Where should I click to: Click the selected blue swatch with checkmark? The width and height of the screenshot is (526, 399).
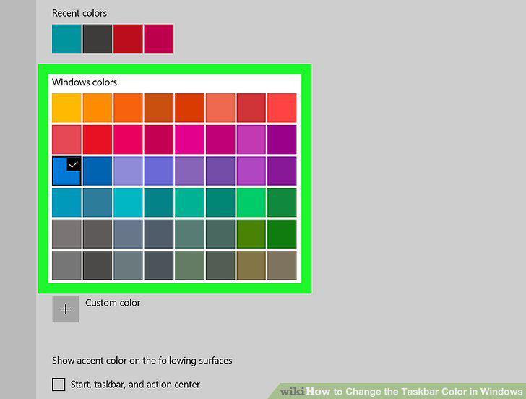pos(66,171)
